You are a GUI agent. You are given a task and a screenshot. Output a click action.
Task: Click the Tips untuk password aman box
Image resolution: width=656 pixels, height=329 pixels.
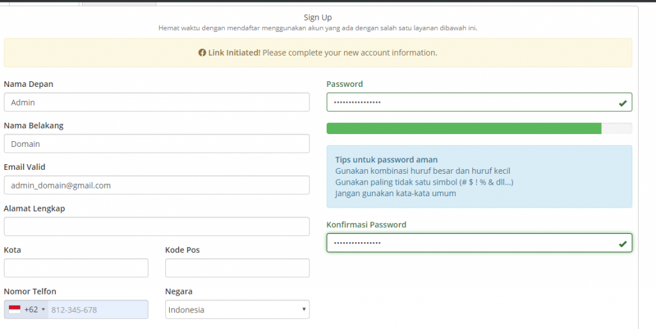click(479, 176)
